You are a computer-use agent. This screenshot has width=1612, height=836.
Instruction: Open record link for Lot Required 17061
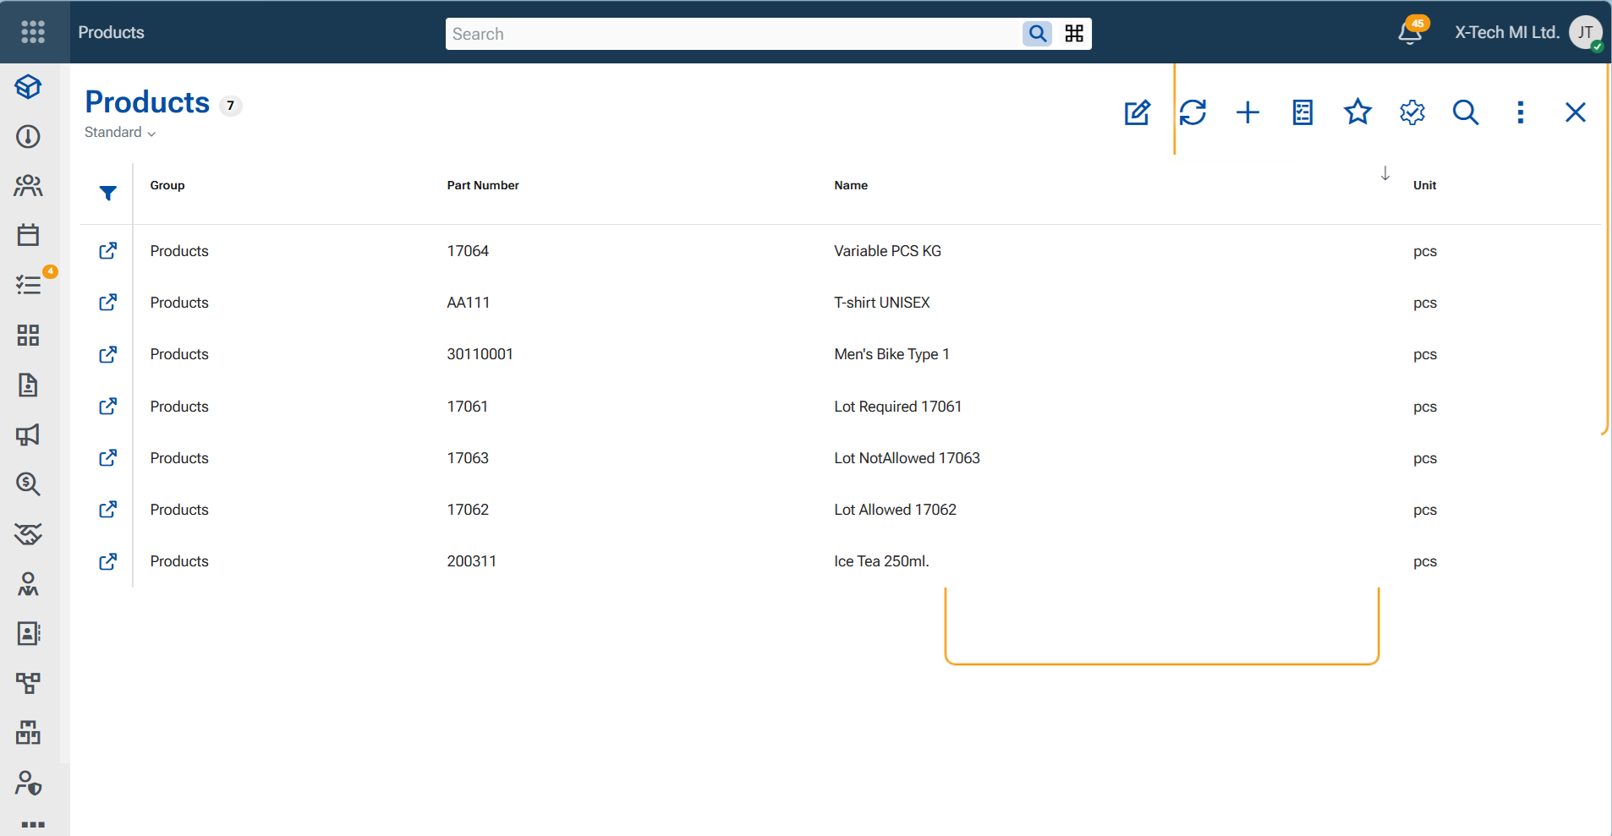tap(108, 407)
